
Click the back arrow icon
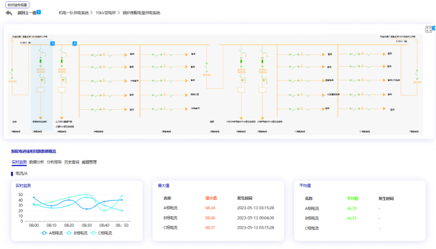coord(9,13)
